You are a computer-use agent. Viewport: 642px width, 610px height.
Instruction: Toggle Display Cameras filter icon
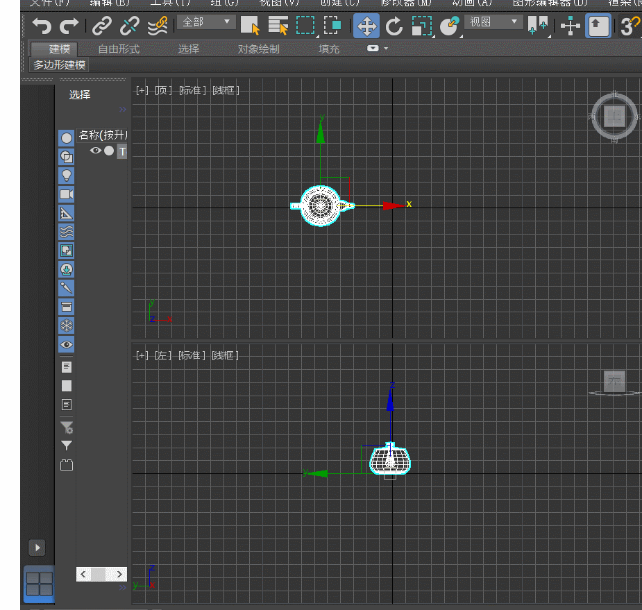[67, 194]
